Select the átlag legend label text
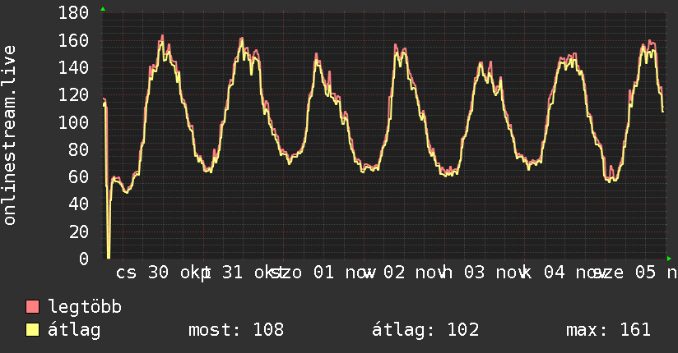678x353 pixels. (74, 330)
